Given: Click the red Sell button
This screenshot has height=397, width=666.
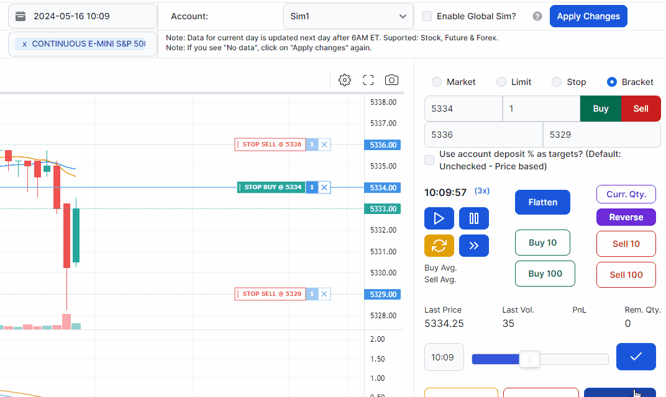Looking at the screenshot, I should tap(641, 109).
